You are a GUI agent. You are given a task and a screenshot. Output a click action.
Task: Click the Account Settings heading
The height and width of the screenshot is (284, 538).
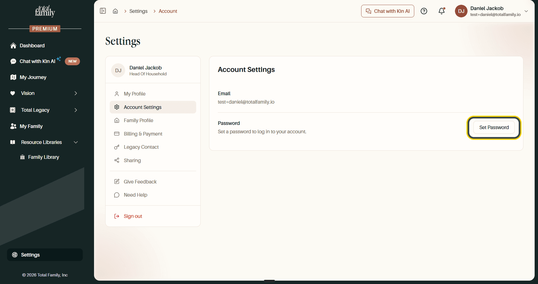tap(246, 69)
